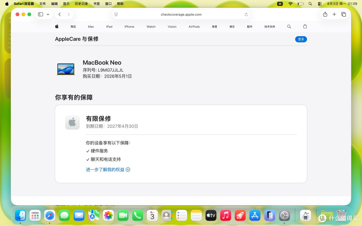Click the 登录 sign-in button

(x=301, y=39)
